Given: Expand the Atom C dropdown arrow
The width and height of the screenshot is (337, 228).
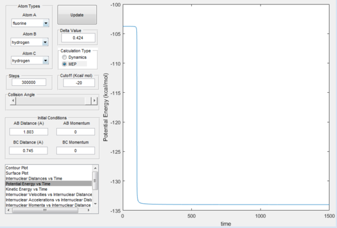Looking at the screenshot, I should click(45, 61).
